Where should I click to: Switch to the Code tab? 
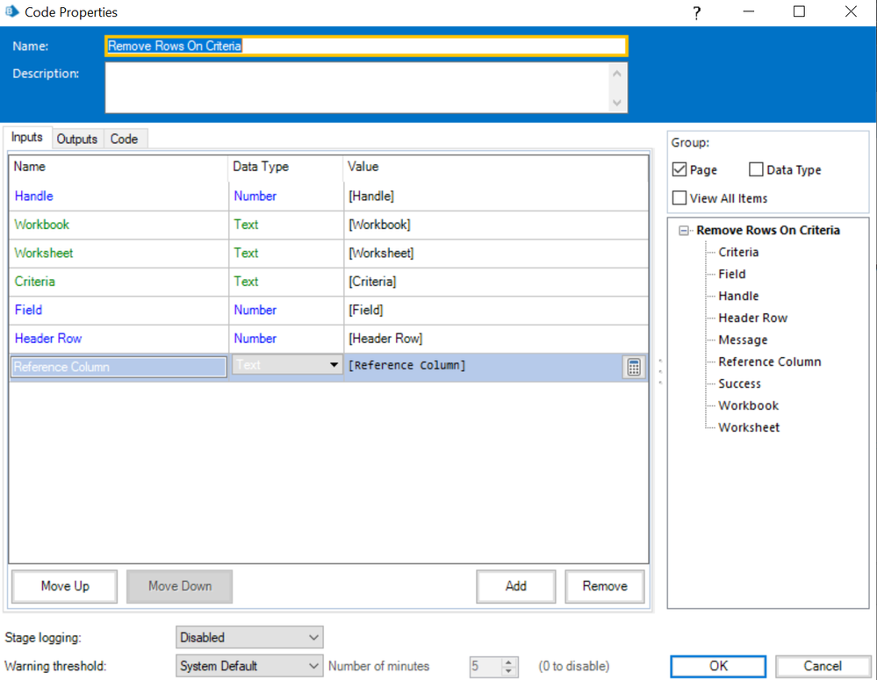pyautogui.click(x=124, y=139)
